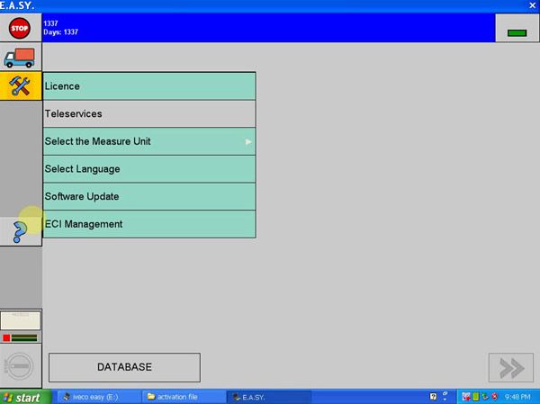Screen dimensions: 540x404
Task: Open Software Update option
Action: (149, 196)
